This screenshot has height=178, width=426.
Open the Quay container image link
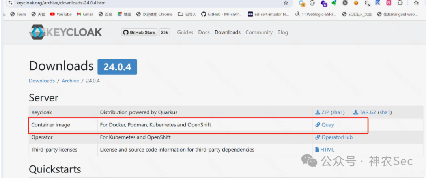point(325,125)
